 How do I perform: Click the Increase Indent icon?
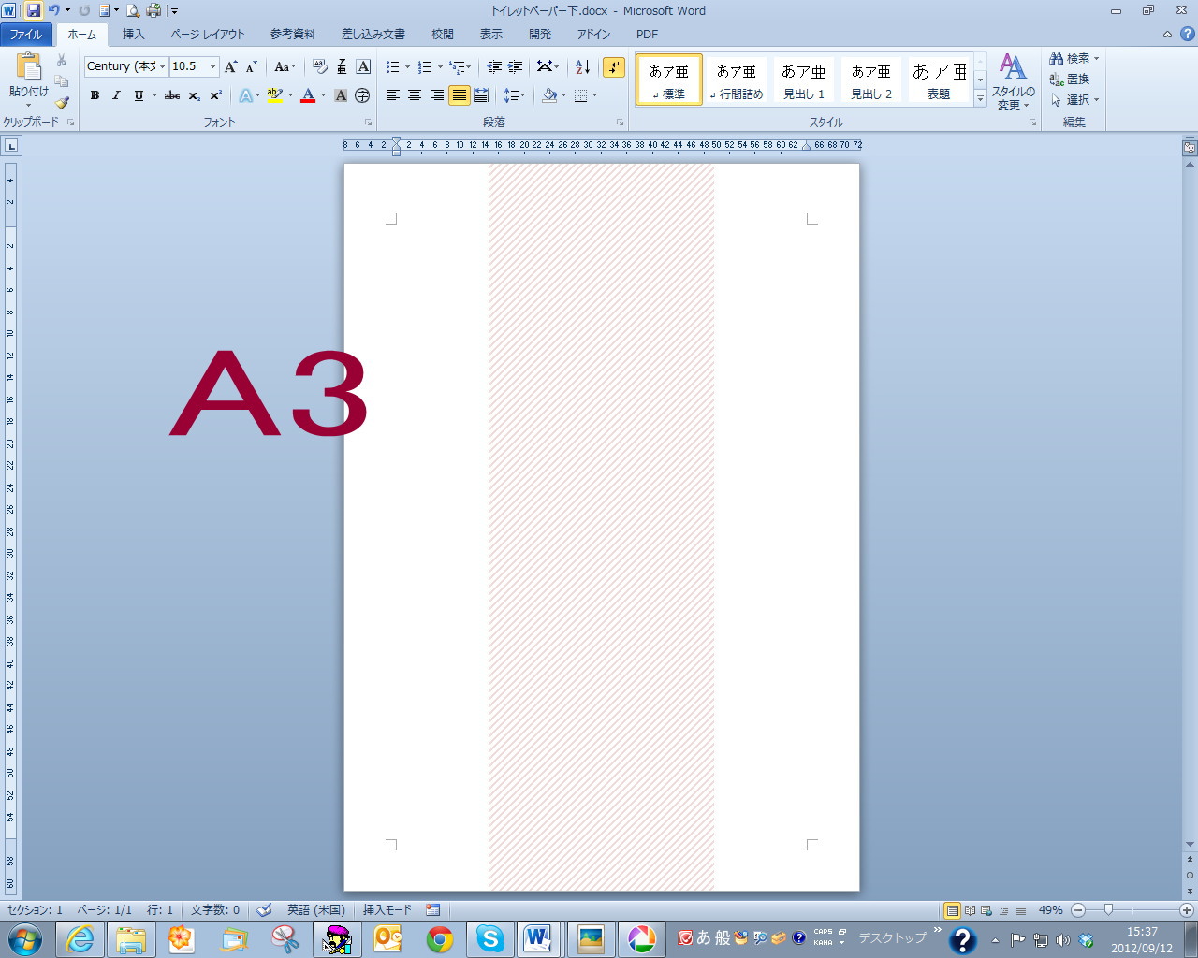click(515, 66)
